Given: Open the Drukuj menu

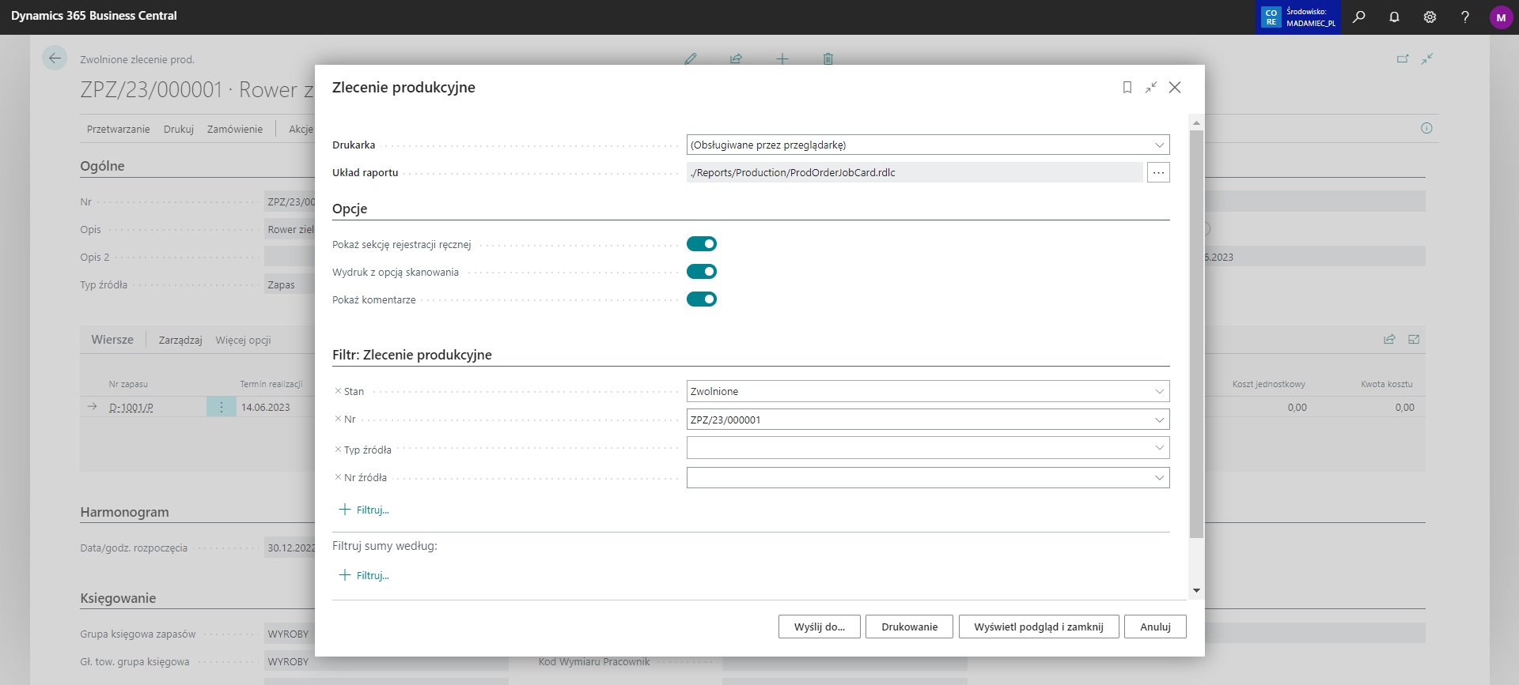Looking at the screenshot, I should (x=179, y=129).
